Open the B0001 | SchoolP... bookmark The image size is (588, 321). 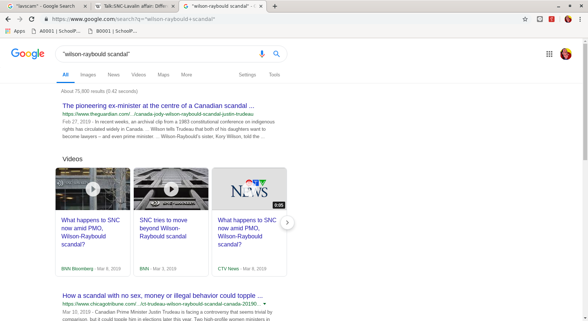click(113, 31)
